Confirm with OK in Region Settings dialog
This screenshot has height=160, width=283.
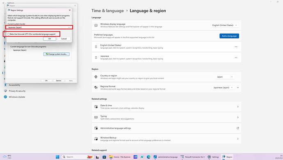(x=50, y=39)
